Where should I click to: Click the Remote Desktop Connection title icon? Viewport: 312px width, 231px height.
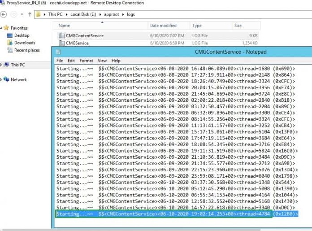2,3
